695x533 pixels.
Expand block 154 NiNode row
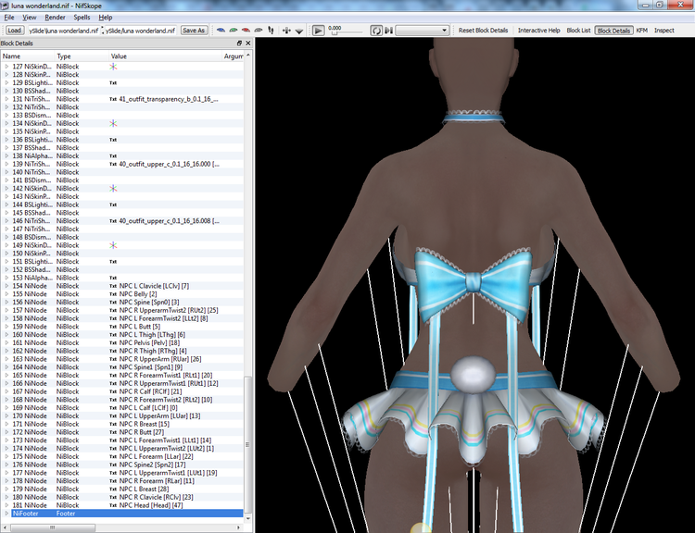[x=6, y=286]
